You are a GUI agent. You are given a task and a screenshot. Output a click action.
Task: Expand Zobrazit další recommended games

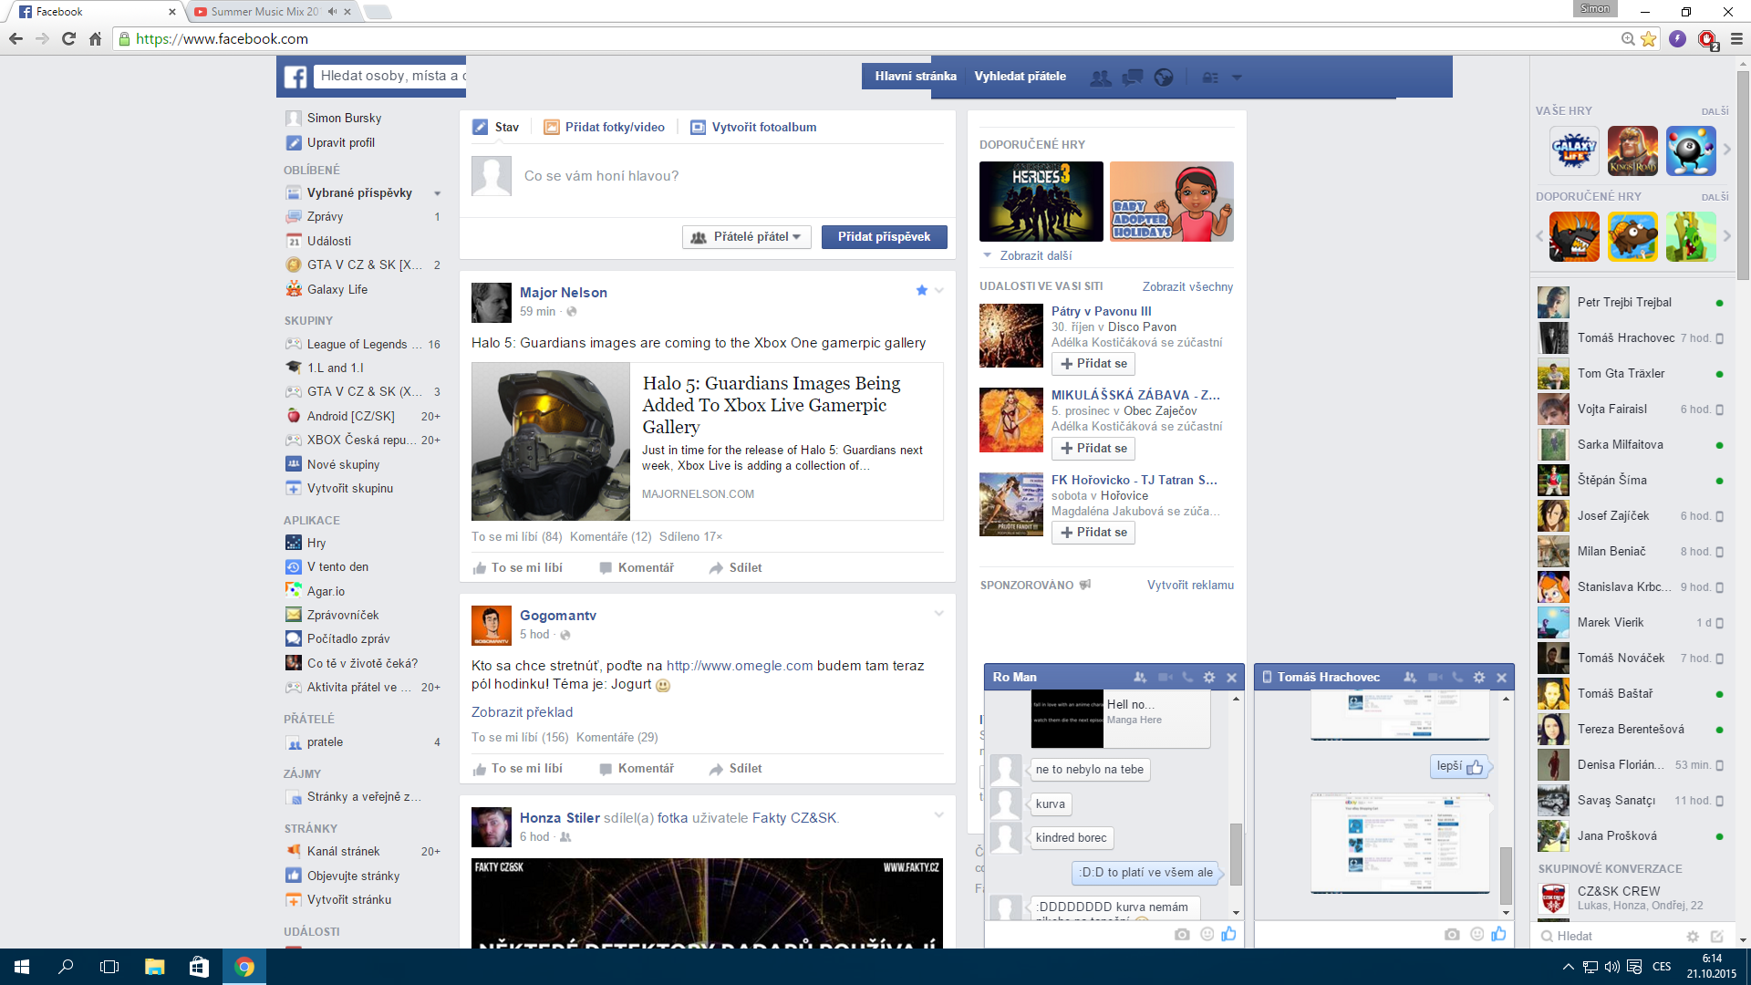pyautogui.click(x=1034, y=256)
